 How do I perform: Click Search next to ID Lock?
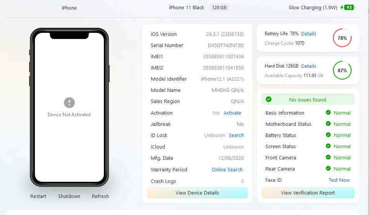(236, 135)
